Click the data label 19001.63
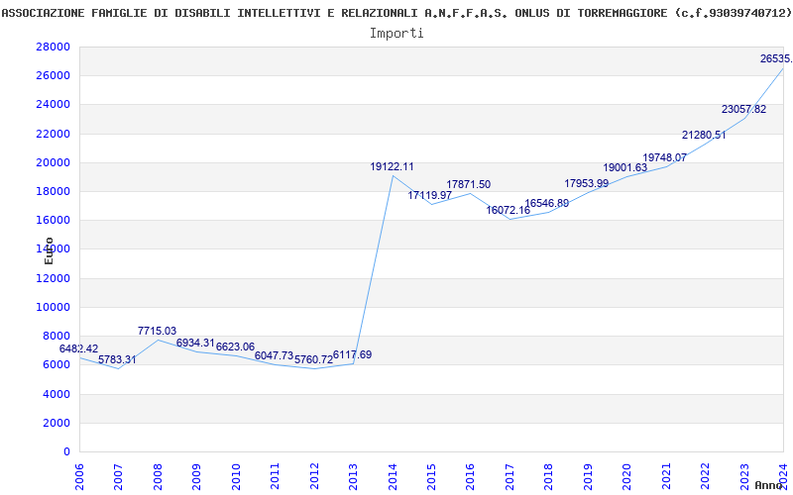 625,168
